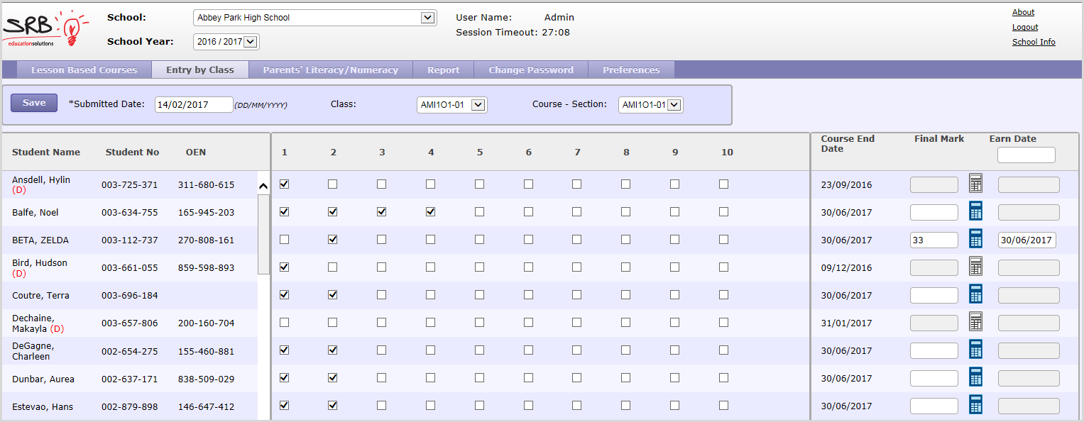Open the School dropdown list
Viewport: 1084px width, 422px height.
pyautogui.click(x=427, y=18)
